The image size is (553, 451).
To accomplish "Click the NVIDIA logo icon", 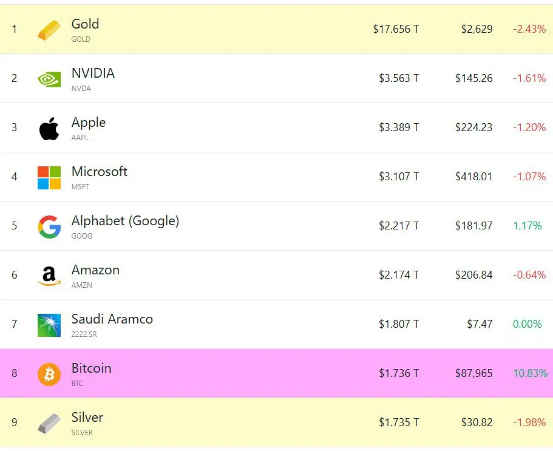I will click(x=49, y=80).
